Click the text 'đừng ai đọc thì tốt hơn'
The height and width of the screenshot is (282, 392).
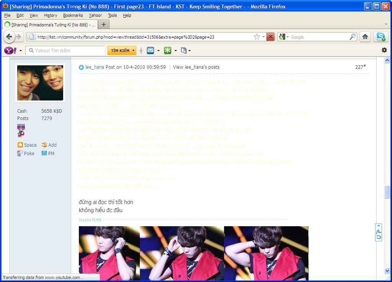pyautogui.click(x=106, y=202)
